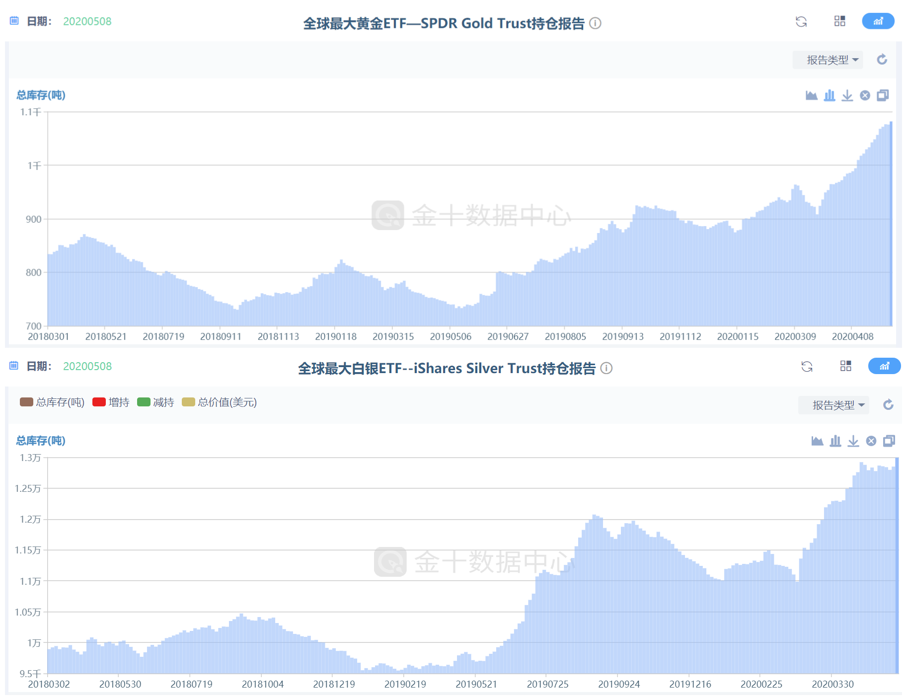Viewport: 907px width, 700px height.
Task: Download the gold ETF chart image
Action: (x=847, y=95)
